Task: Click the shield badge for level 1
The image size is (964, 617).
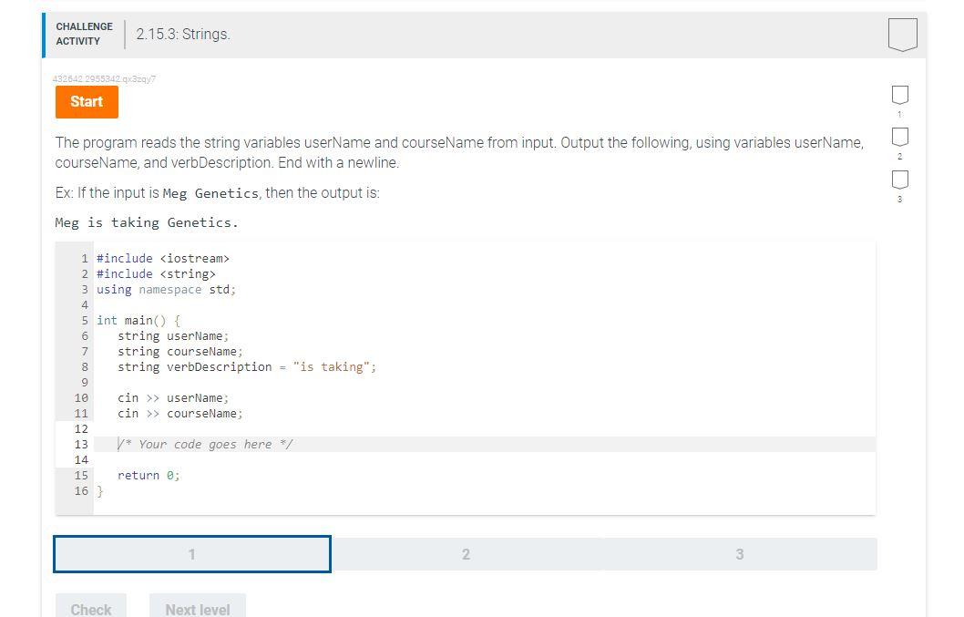Action: (x=899, y=94)
